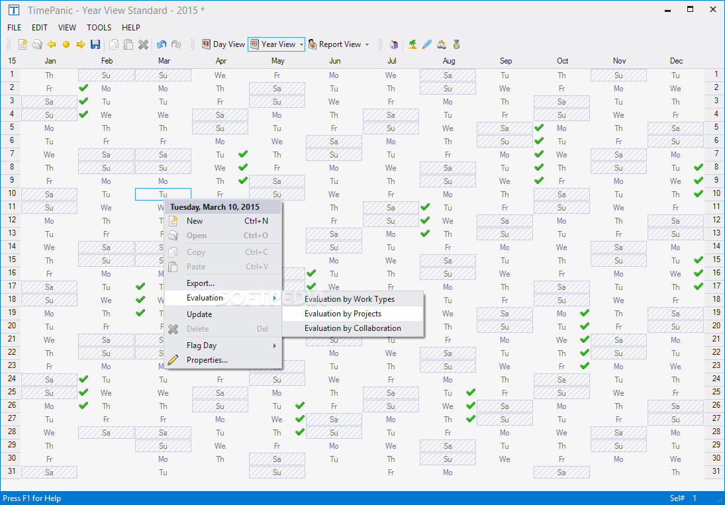
Task: Expand the Report View dropdown arrow
Action: pos(367,45)
